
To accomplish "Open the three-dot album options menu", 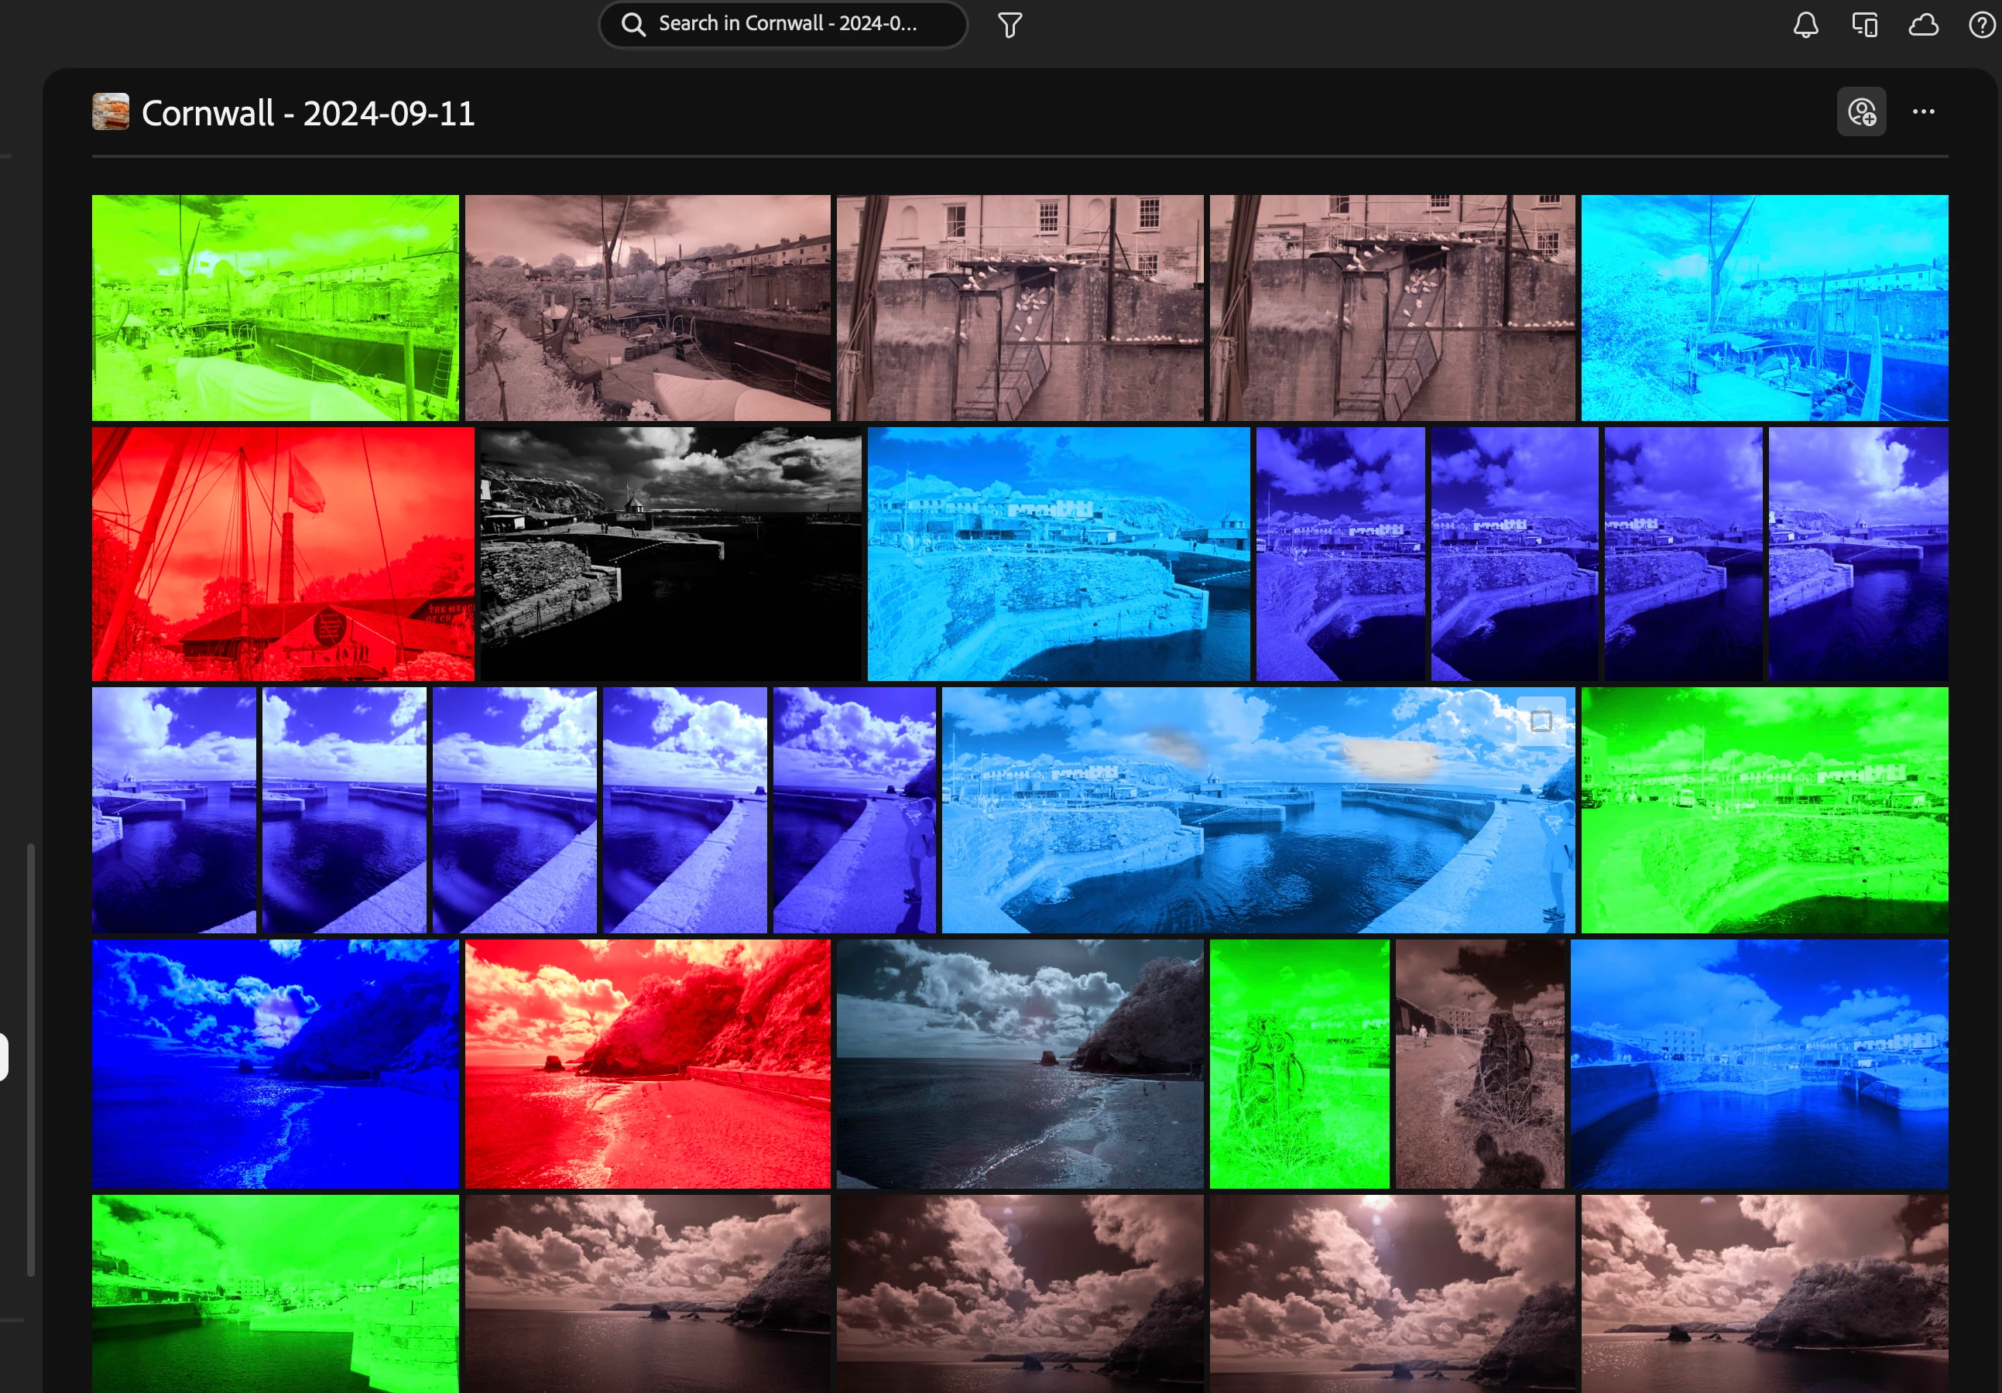I will pyautogui.click(x=1923, y=111).
